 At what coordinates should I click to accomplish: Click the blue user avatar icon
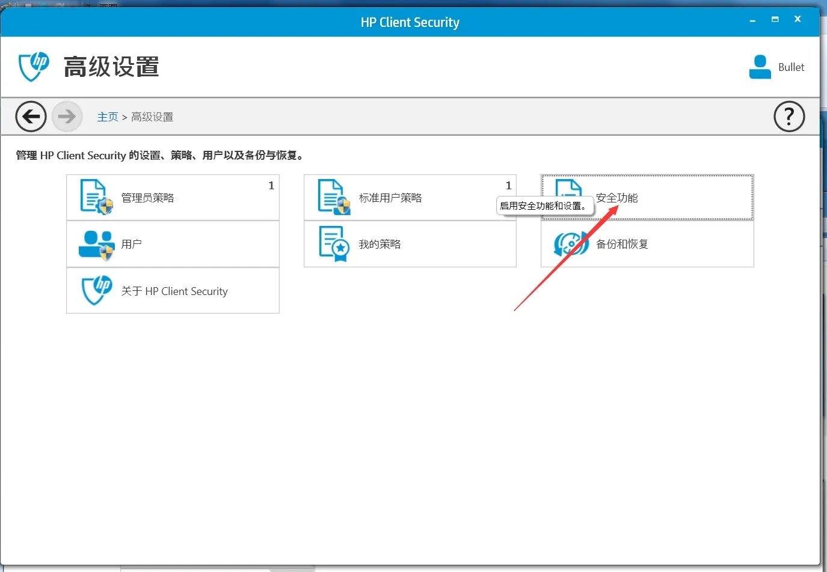pos(760,67)
